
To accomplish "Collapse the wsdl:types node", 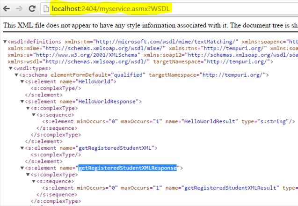I will pyautogui.click(x=11, y=68).
